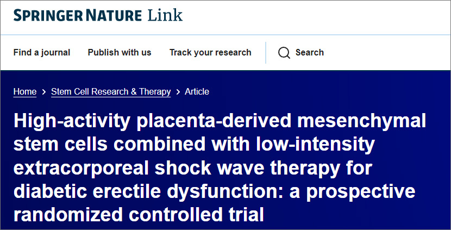This screenshot has height=230, width=451.
Task: Click the word Link in the logo
Action: 165,15
